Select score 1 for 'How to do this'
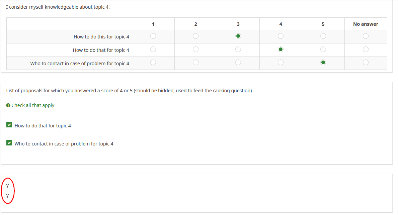The width and height of the screenshot is (398, 215). pos(153,36)
